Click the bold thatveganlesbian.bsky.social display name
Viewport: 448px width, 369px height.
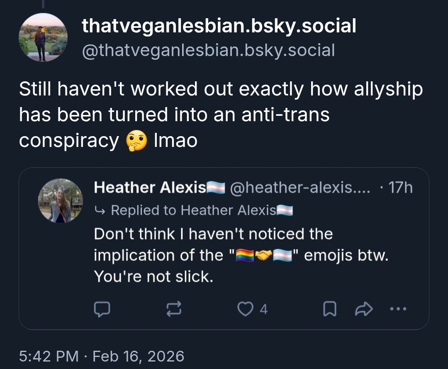pyautogui.click(x=219, y=27)
